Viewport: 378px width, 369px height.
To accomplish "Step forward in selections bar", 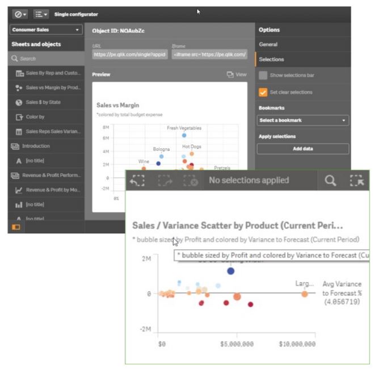I will (x=165, y=181).
